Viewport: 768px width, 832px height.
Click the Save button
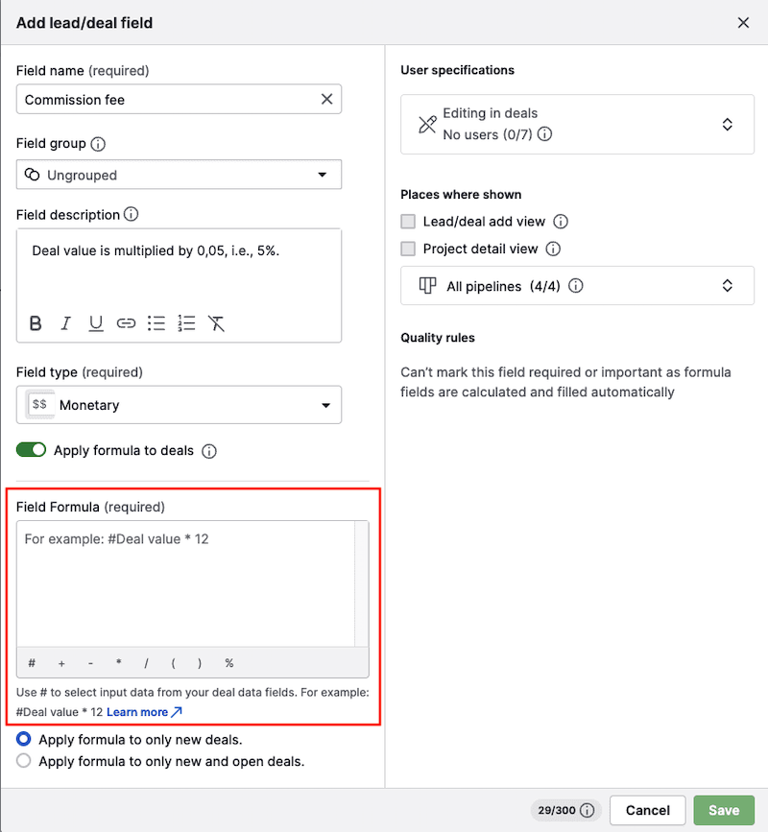[724, 810]
